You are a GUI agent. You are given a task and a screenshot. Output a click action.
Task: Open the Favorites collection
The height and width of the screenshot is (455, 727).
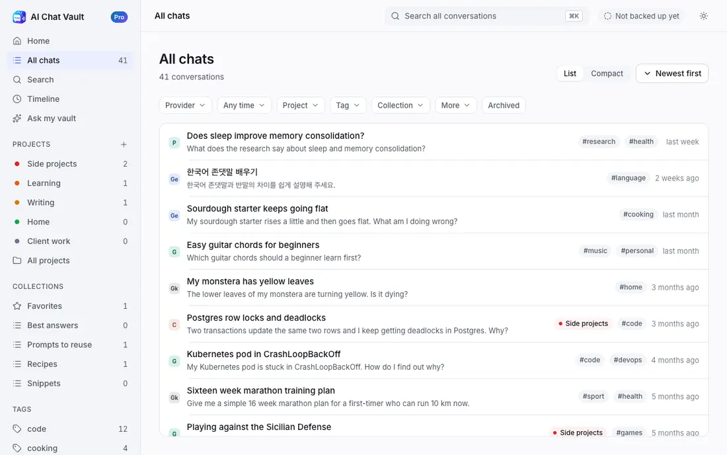tap(70, 306)
